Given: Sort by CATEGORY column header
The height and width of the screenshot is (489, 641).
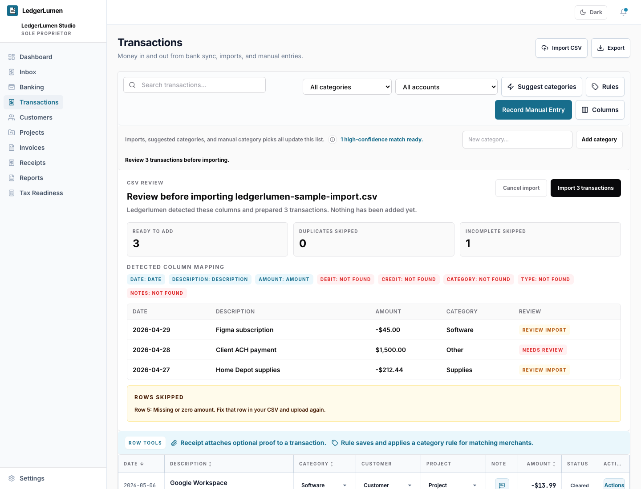Looking at the screenshot, I should [316, 464].
